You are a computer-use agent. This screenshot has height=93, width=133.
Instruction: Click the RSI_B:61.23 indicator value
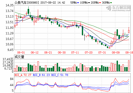tap(41, 75)
